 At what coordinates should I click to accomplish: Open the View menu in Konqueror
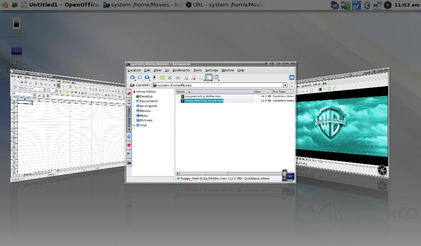(157, 70)
